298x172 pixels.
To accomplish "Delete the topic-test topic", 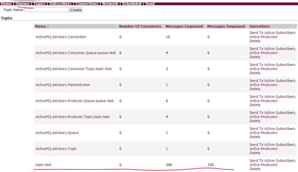I will pyautogui.click(x=255, y=169).
